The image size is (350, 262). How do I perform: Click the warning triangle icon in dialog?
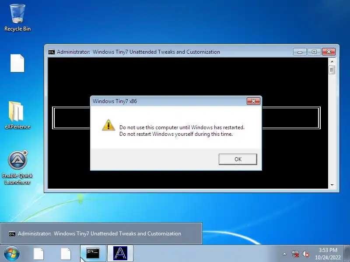coord(108,125)
